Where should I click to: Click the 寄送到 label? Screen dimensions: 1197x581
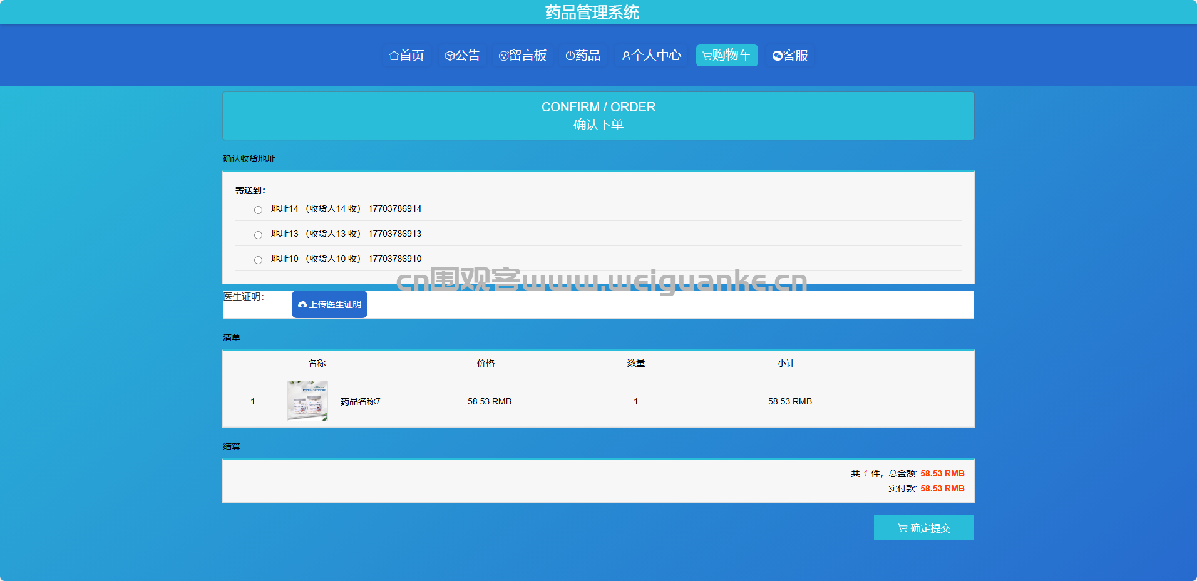click(x=250, y=190)
